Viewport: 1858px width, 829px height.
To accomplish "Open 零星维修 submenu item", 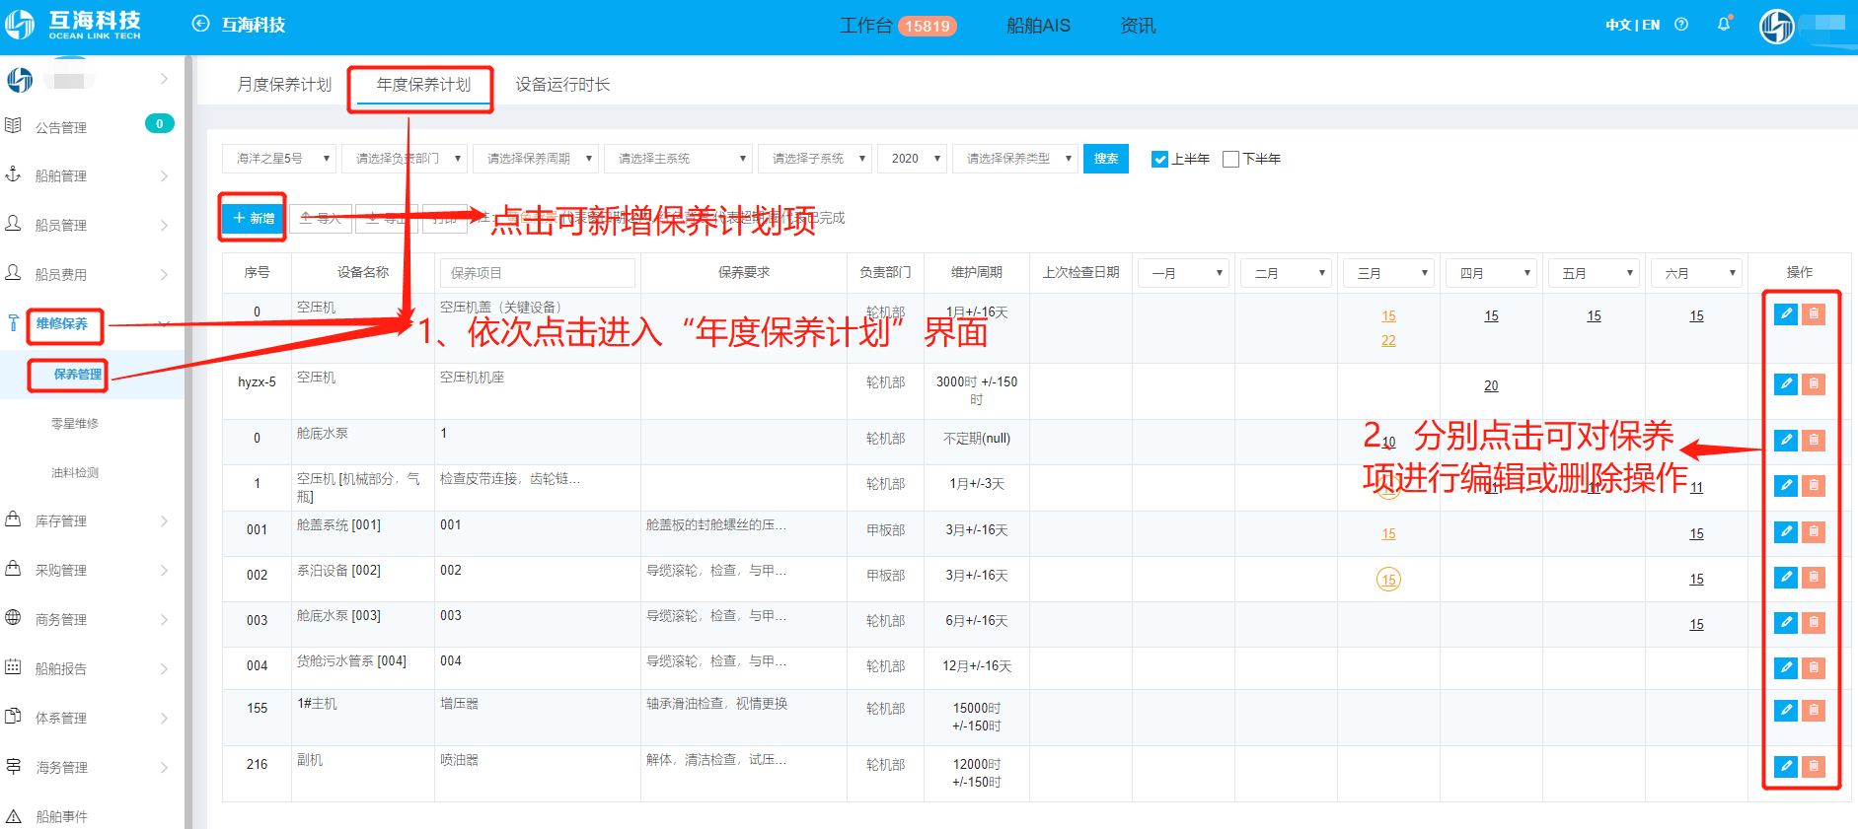I will 75,424.
